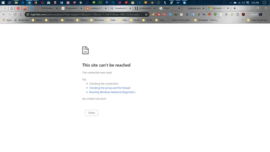
Task: Expand the Tools bookmarks folder
Action: pyautogui.click(x=160, y=20)
